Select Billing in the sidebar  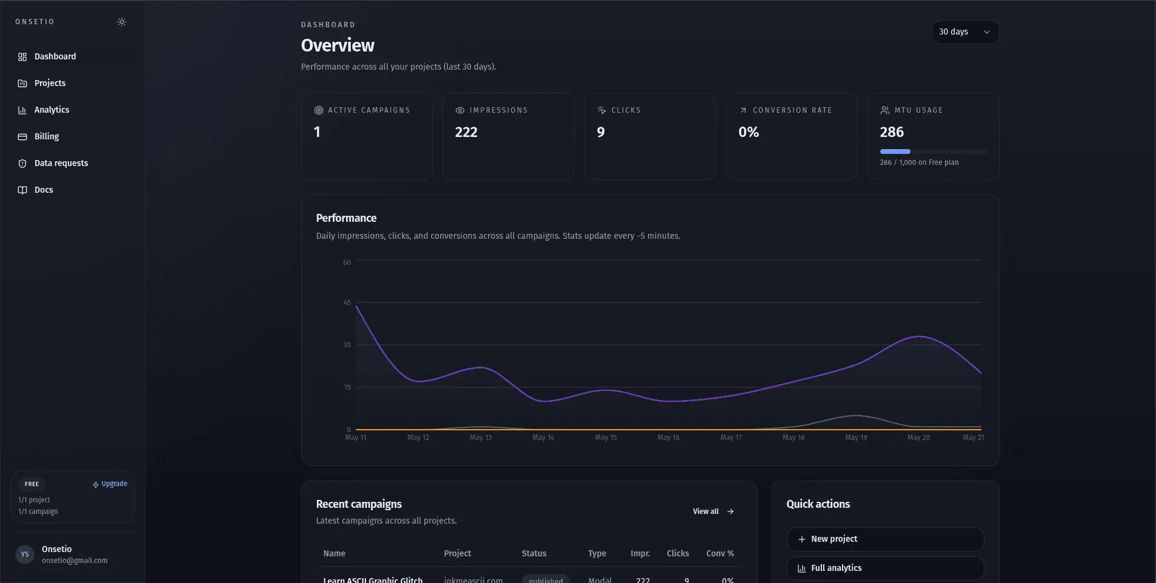(x=73, y=136)
